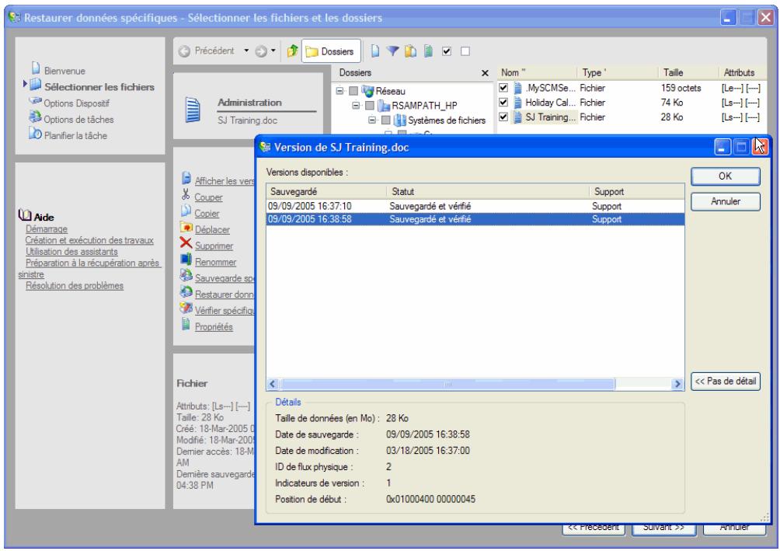Click the Renommer icon

pos(186,260)
